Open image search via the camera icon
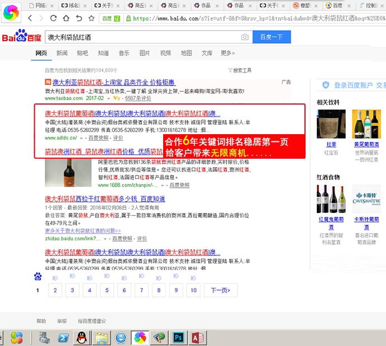 point(245,37)
